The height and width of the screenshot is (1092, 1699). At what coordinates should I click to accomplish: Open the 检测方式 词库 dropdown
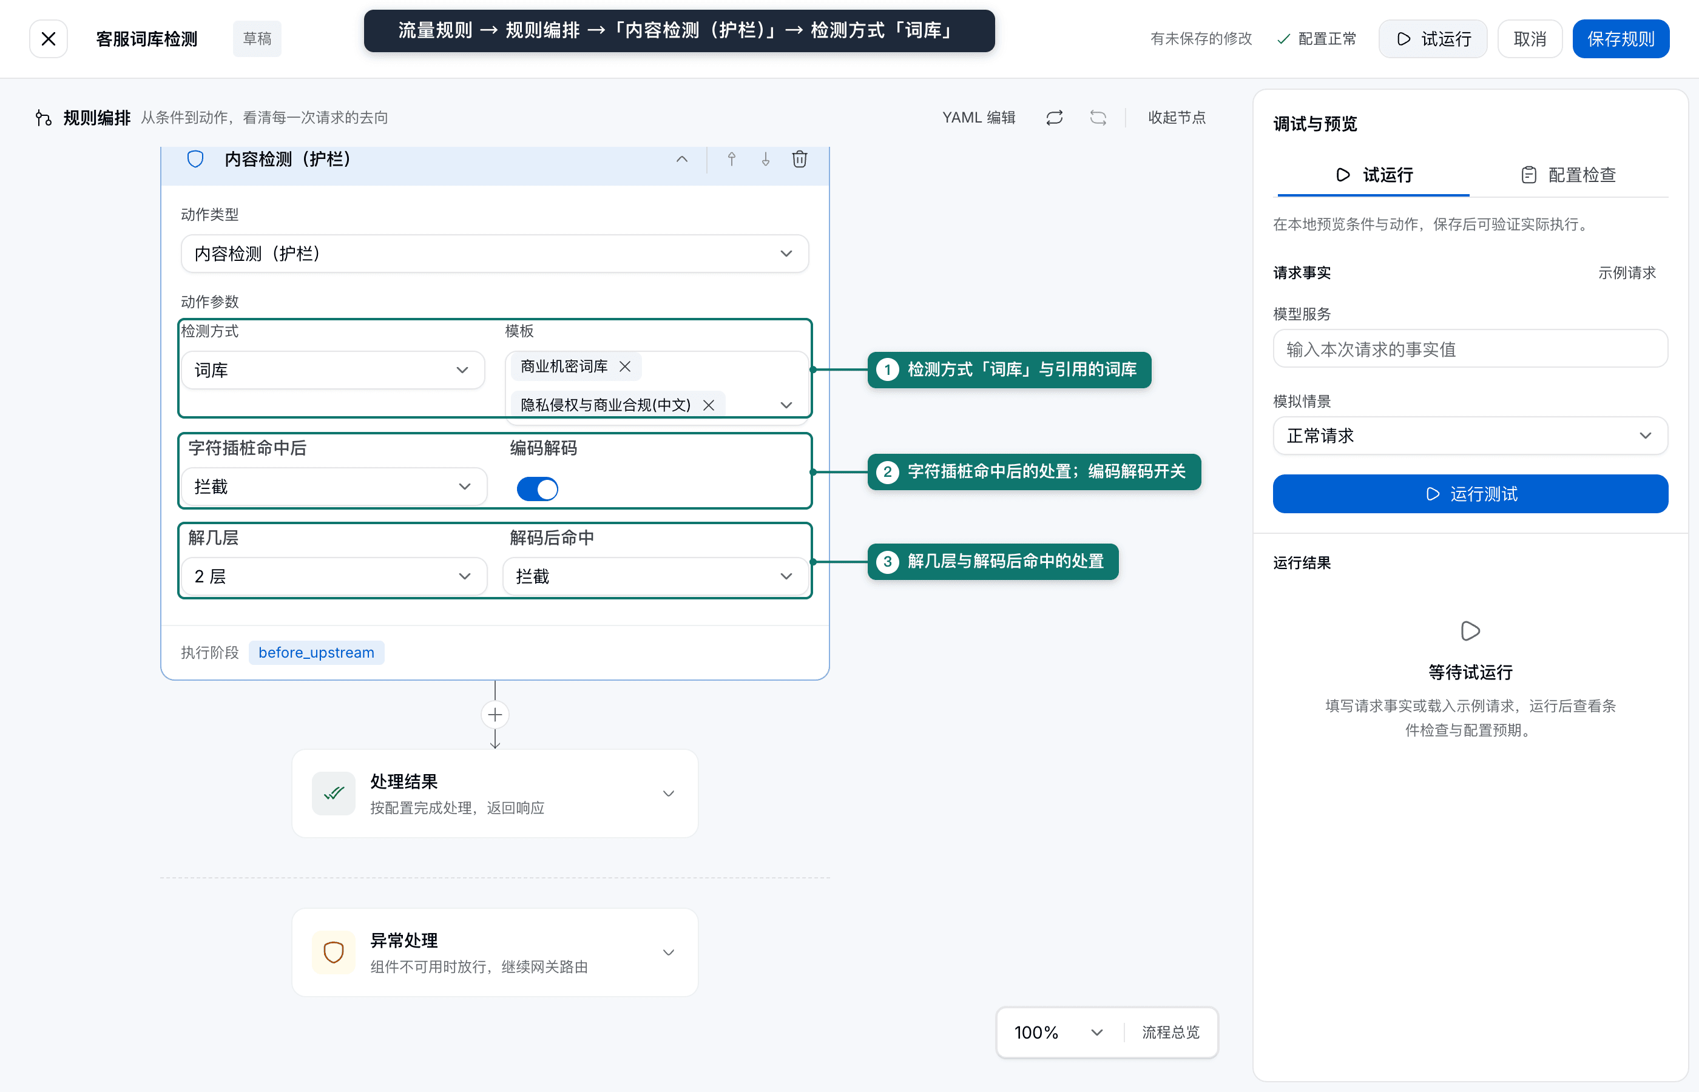333,370
